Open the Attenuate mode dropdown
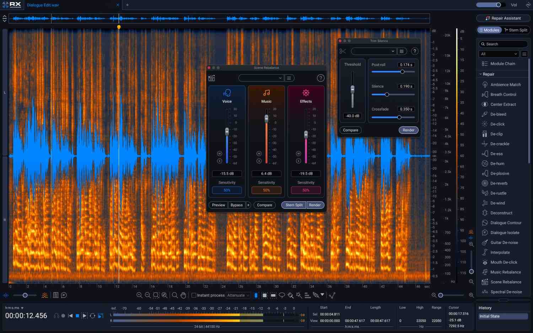 (x=238, y=295)
